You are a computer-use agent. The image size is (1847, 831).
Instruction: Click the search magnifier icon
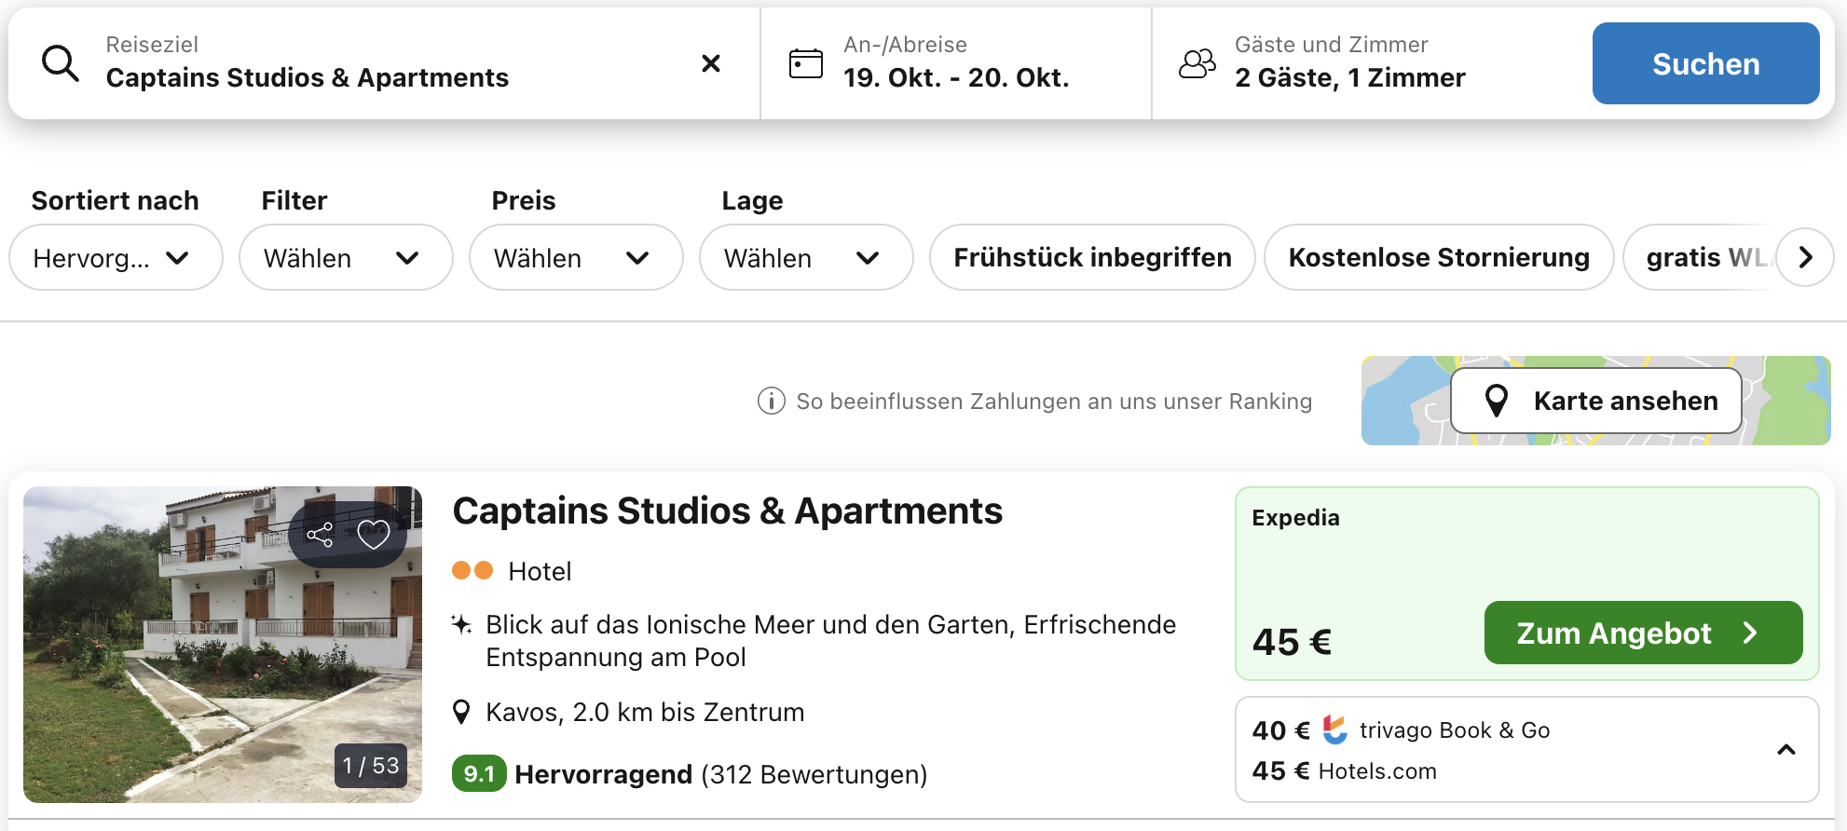pyautogui.click(x=61, y=63)
